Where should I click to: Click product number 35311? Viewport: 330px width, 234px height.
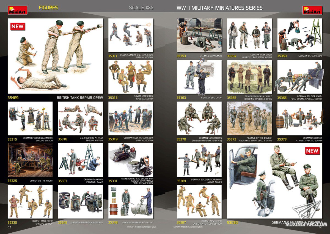tap(113, 56)
